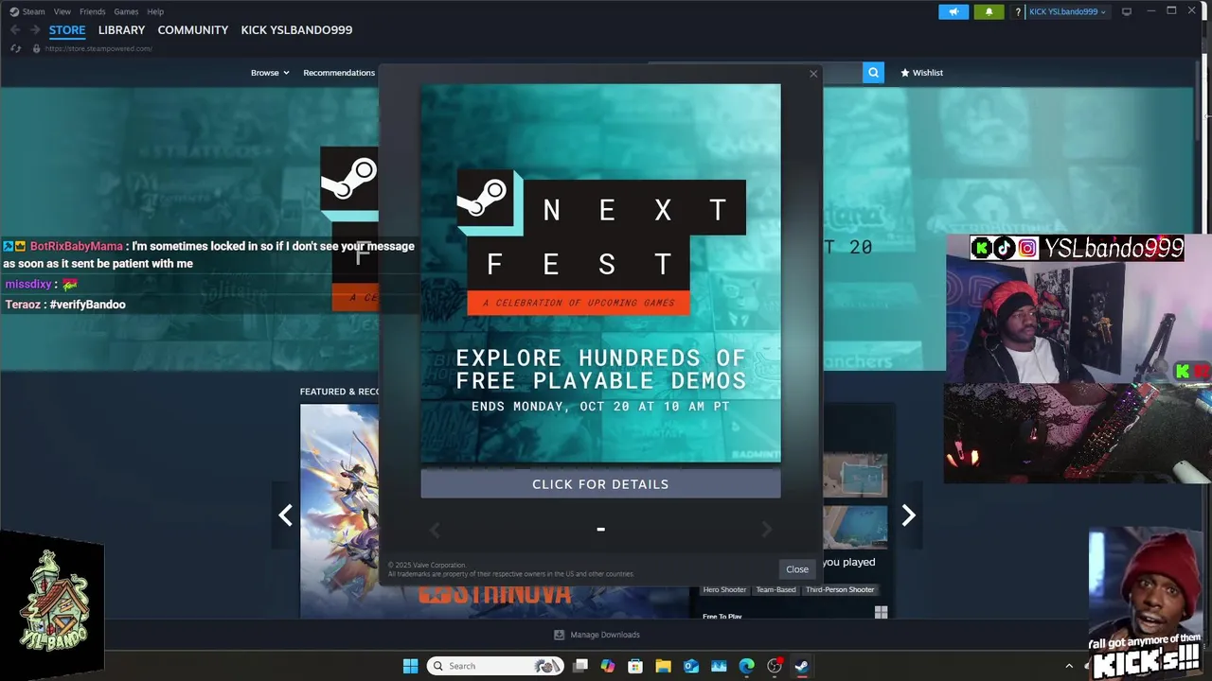Click the question mark help icon
This screenshot has height=681, width=1212.
point(1018,11)
